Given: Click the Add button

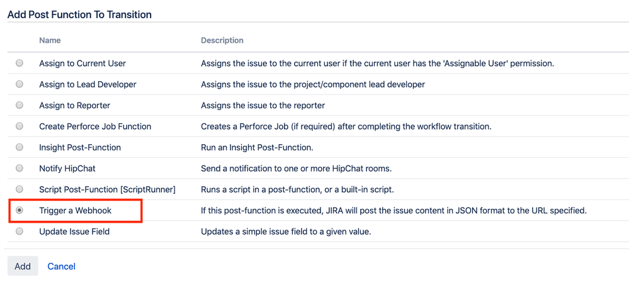Looking at the screenshot, I should coord(23,266).
